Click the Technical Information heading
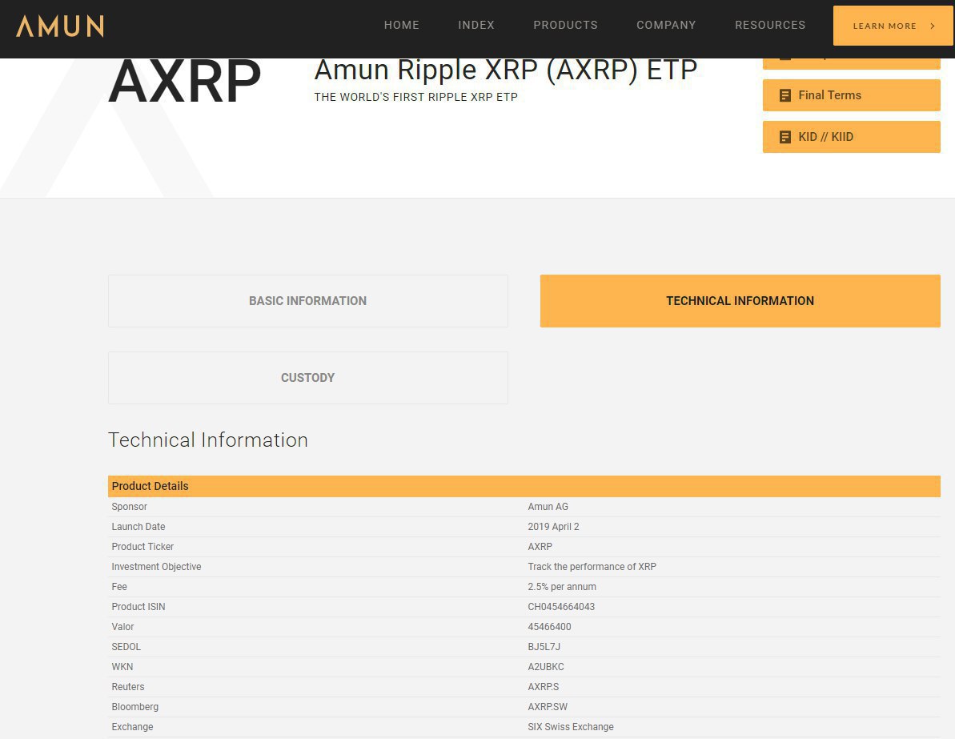The width and height of the screenshot is (955, 739). click(x=207, y=440)
